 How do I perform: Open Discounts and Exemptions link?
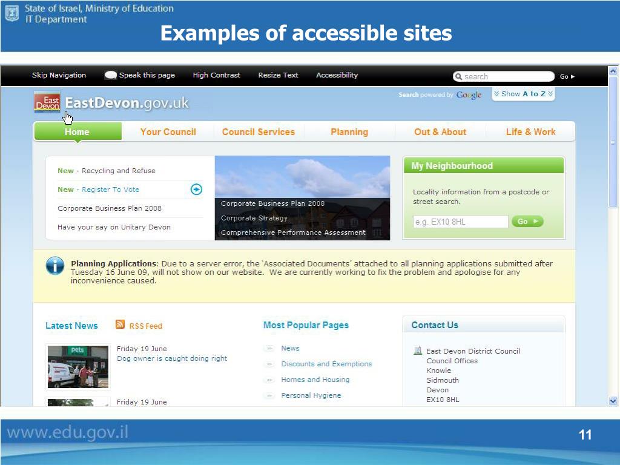[x=326, y=364]
